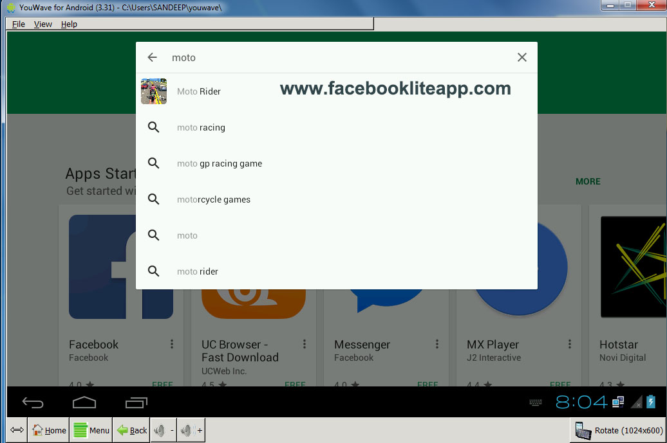Tap the Android back navigation arrow
This screenshot has width=667, height=443.
point(33,402)
